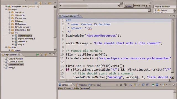Click Pin Console icon
This screenshot has width=177, height=99.
pyautogui.click(x=153, y=85)
